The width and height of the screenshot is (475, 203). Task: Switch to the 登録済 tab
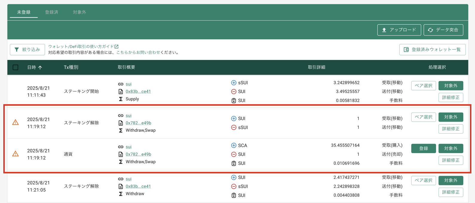[x=51, y=12]
